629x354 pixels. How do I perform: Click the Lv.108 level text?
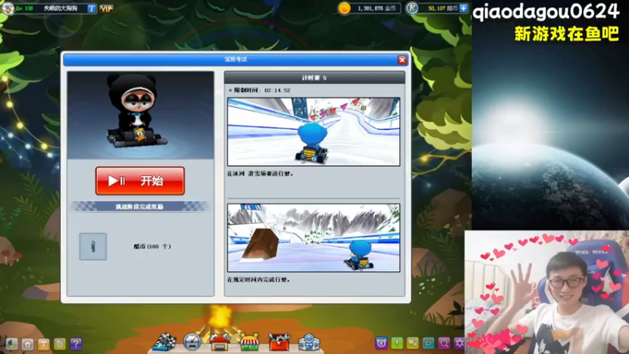tap(25, 9)
